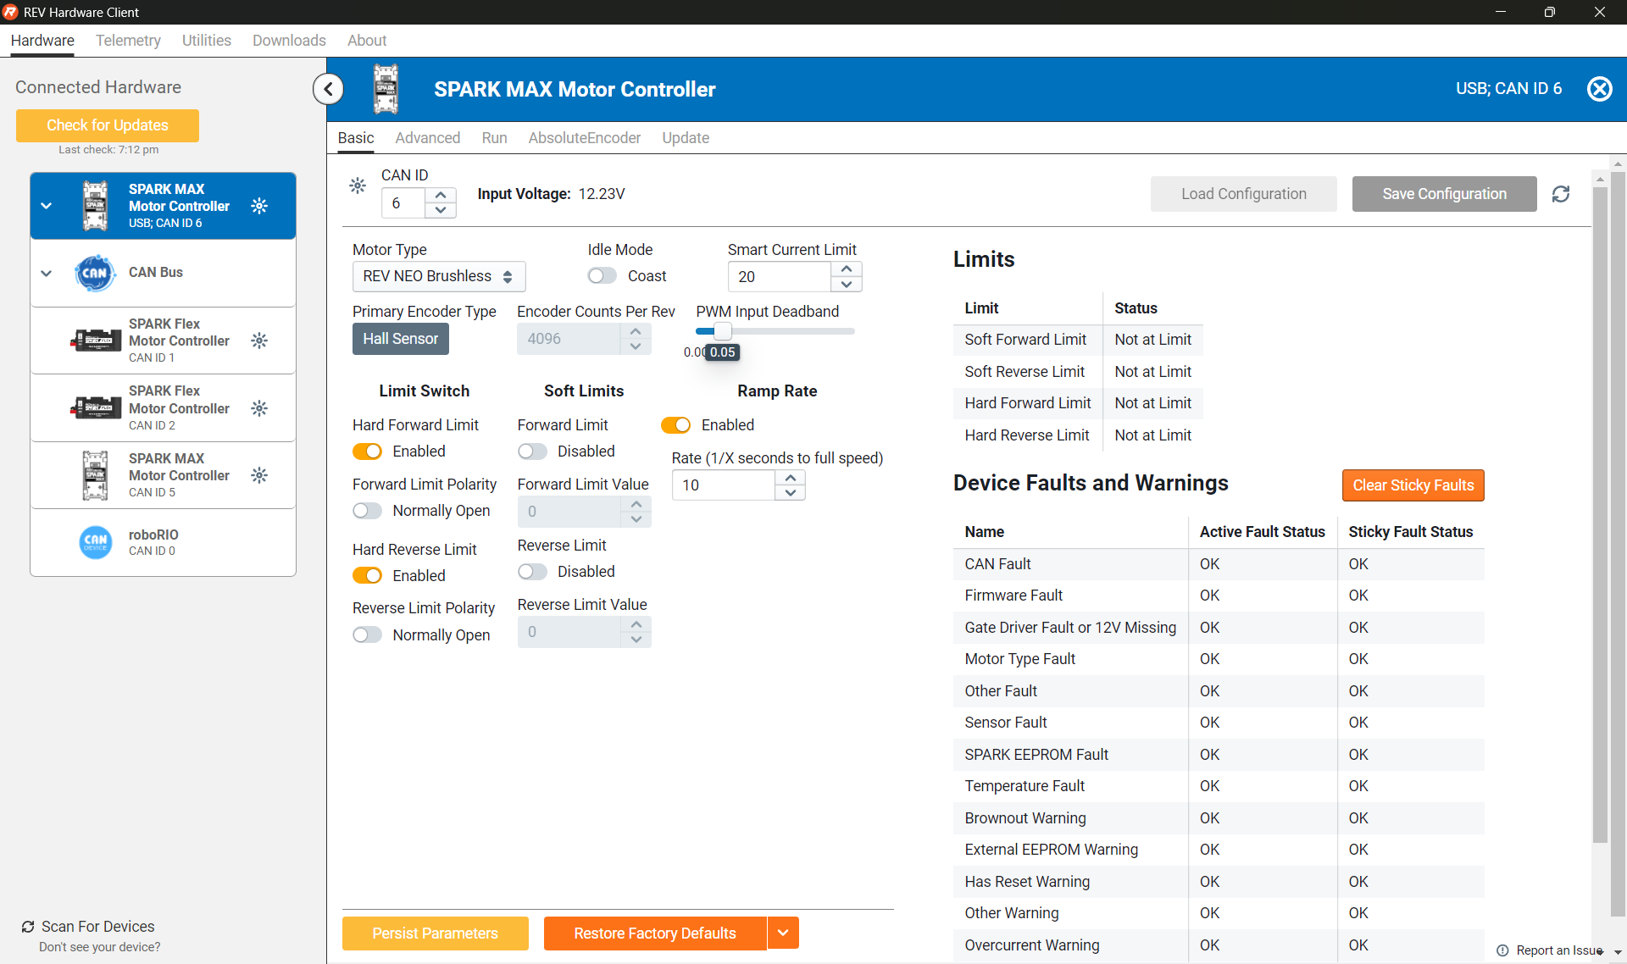The height and width of the screenshot is (964, 1627).
Task: Click the refresh configuration icon
Action: [x=1561, y=194]
